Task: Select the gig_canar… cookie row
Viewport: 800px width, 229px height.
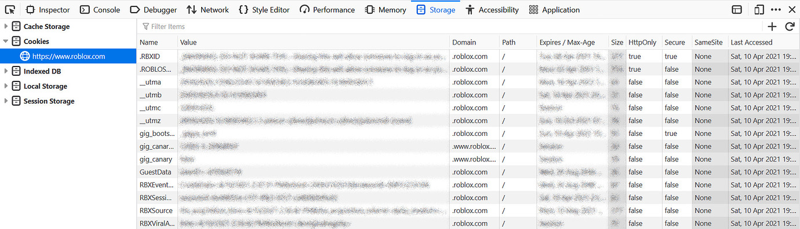Action: 468,146
